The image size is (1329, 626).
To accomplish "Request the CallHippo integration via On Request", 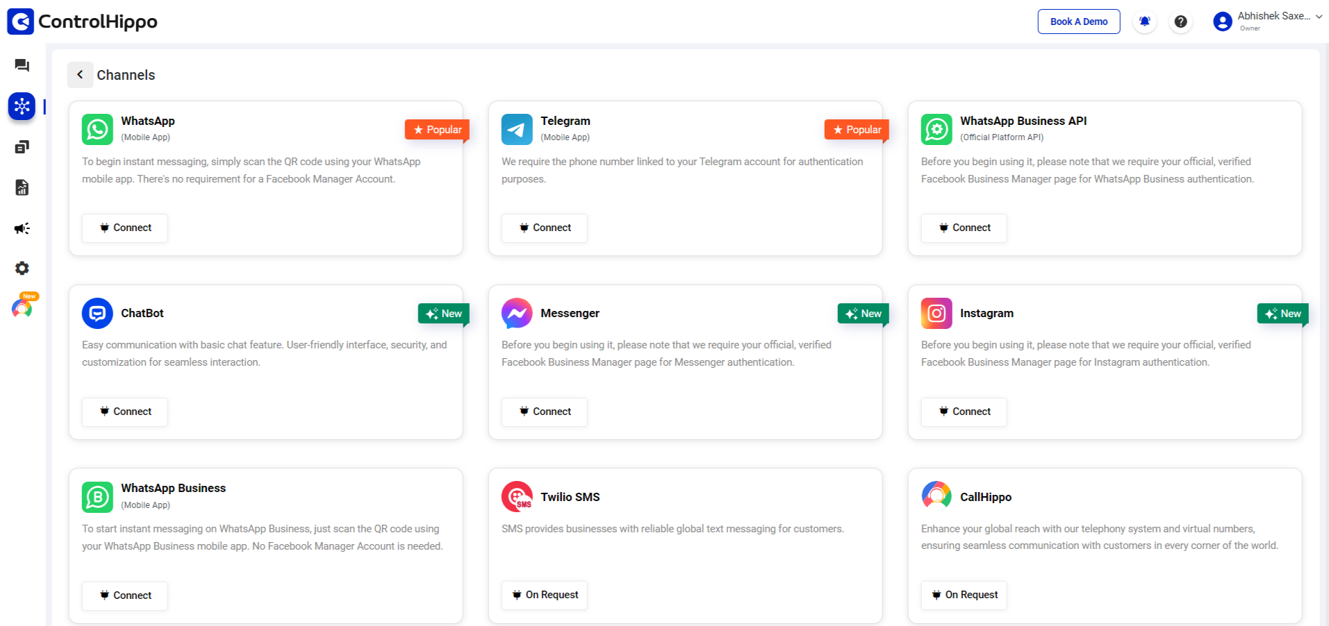I will click(x=964, y=595).
